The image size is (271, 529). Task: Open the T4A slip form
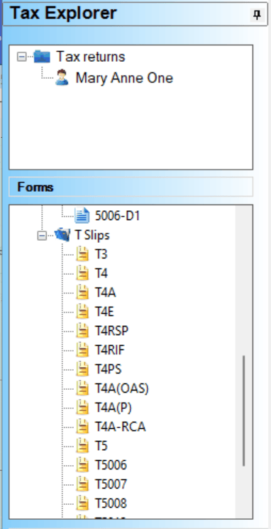click(106, 293)
